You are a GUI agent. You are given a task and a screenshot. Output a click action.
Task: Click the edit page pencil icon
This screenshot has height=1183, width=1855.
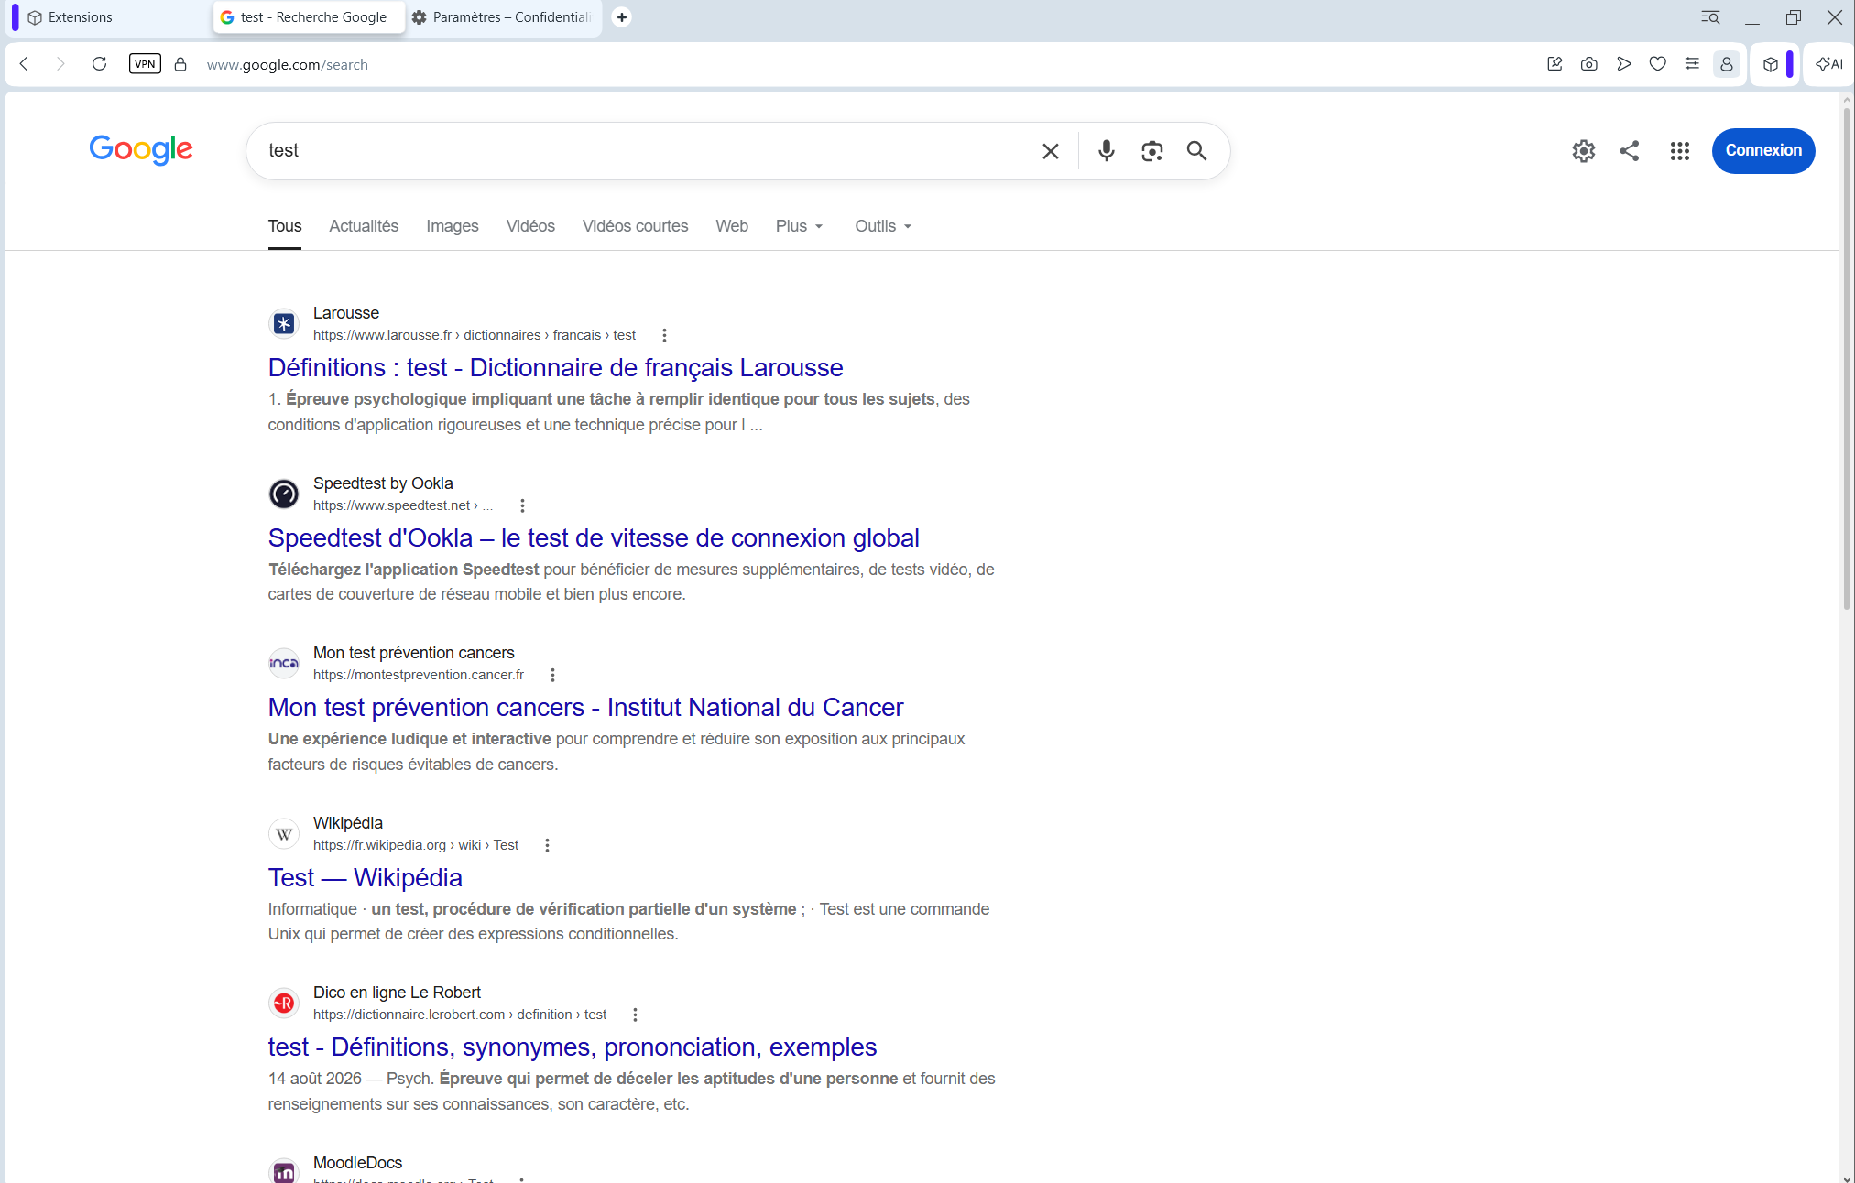(x=1555, y=64)
